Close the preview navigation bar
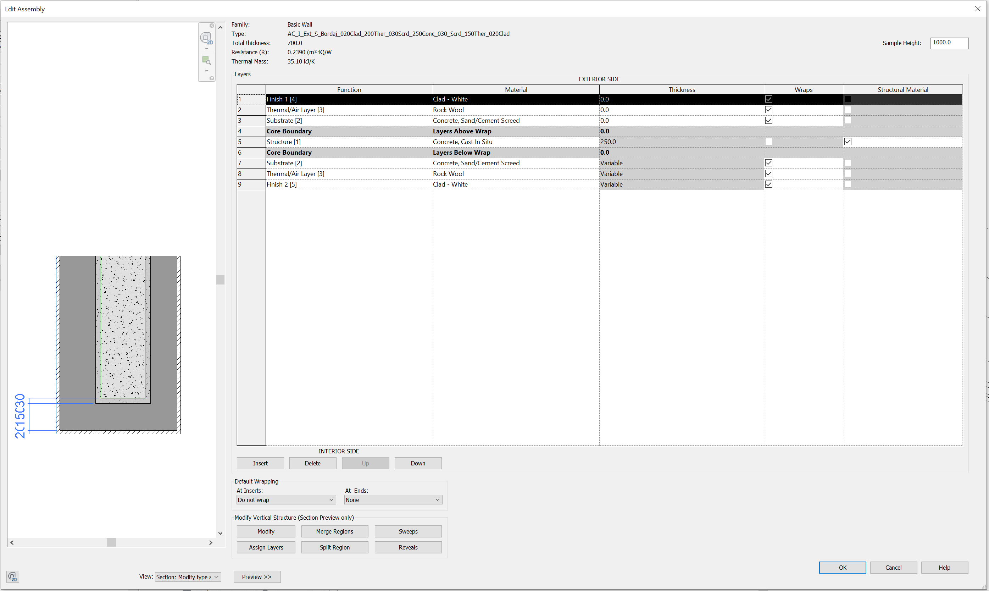 [212, 26]
